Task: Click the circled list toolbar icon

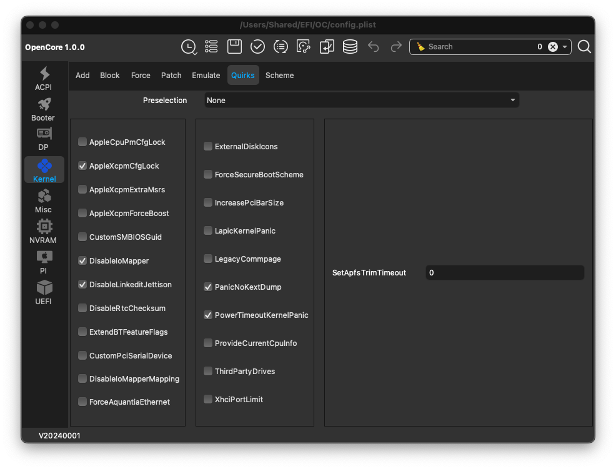Action: coord(281,47)
